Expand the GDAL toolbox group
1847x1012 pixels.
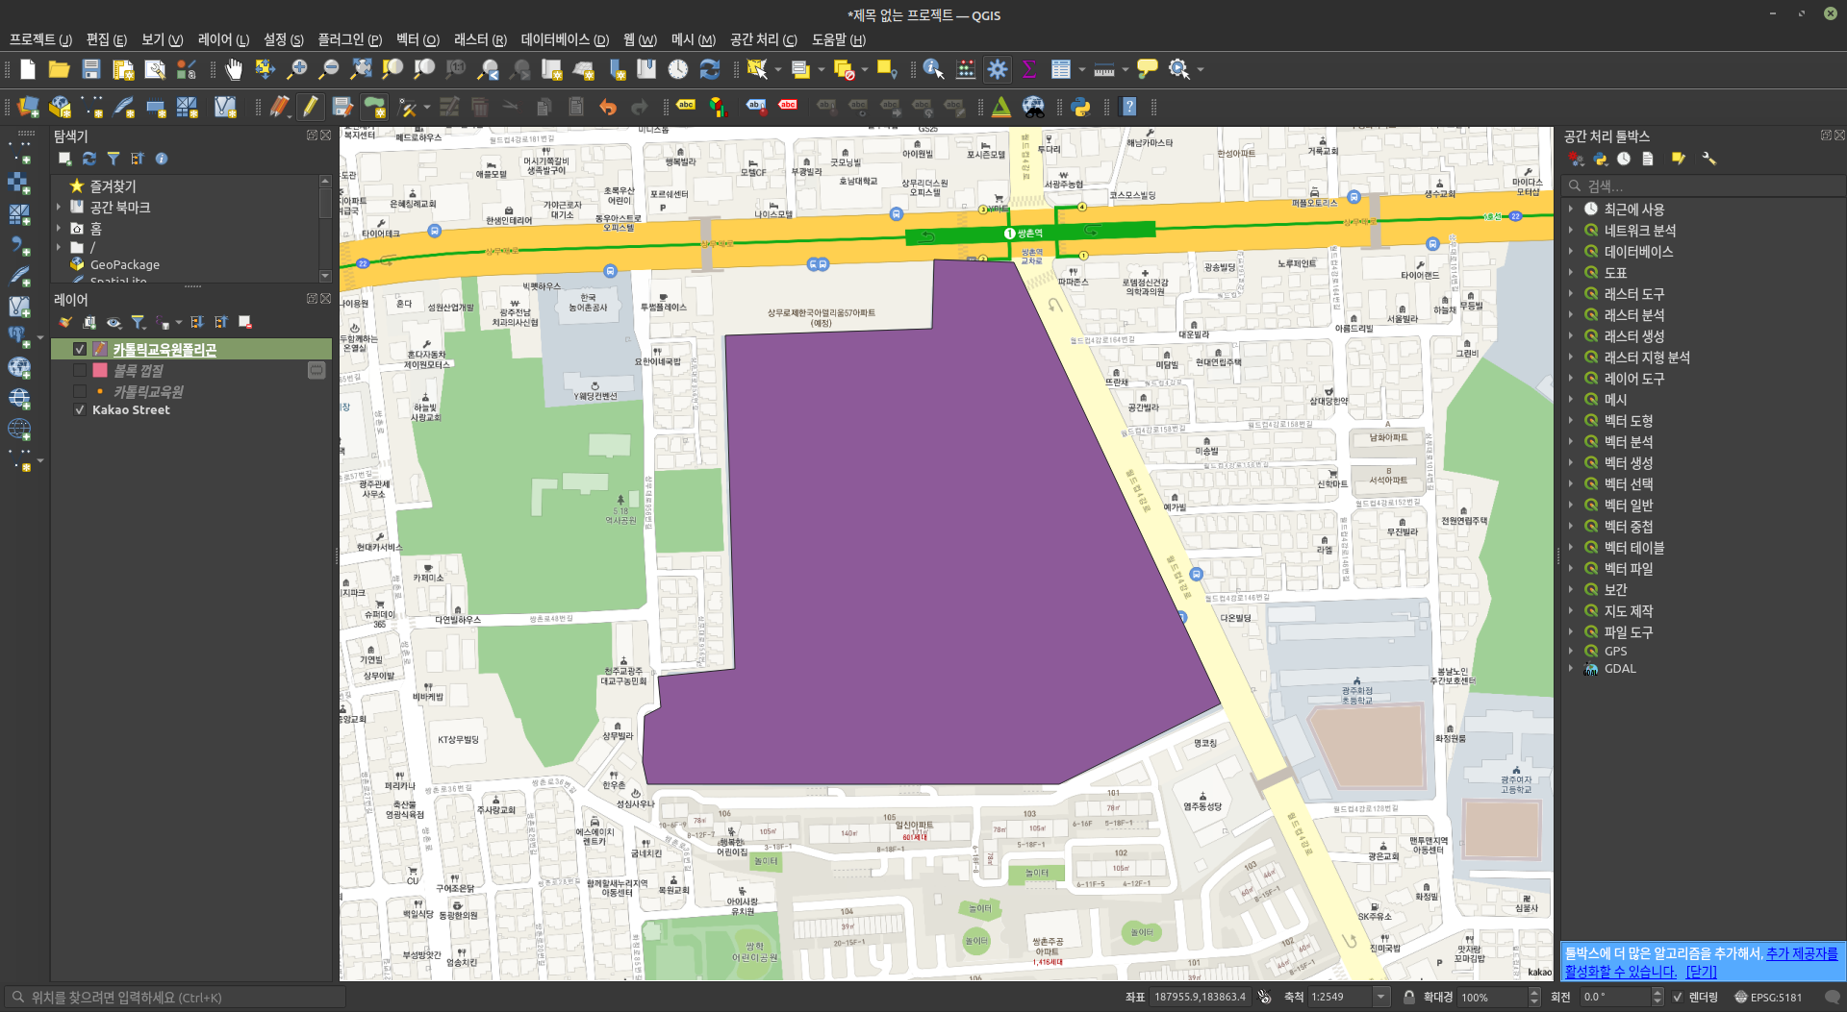(1571, 668)
